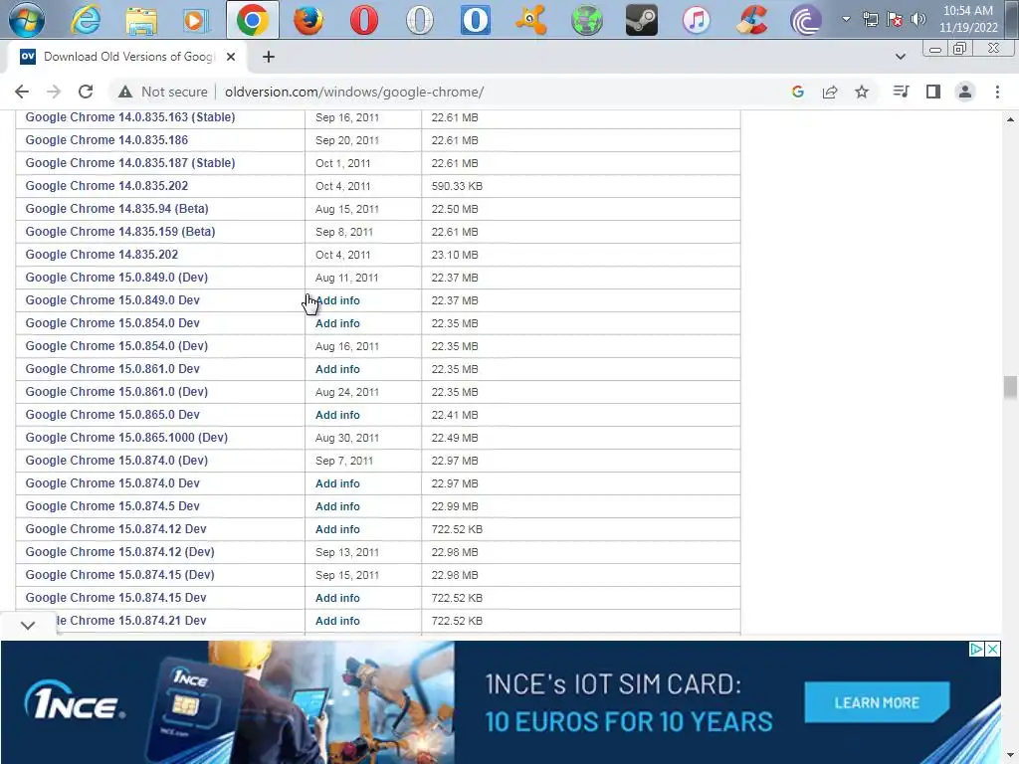Bookmark this page with the star
Image resolution: width=1019 pixels, height=764 pixels.
(x=862, y=92)
